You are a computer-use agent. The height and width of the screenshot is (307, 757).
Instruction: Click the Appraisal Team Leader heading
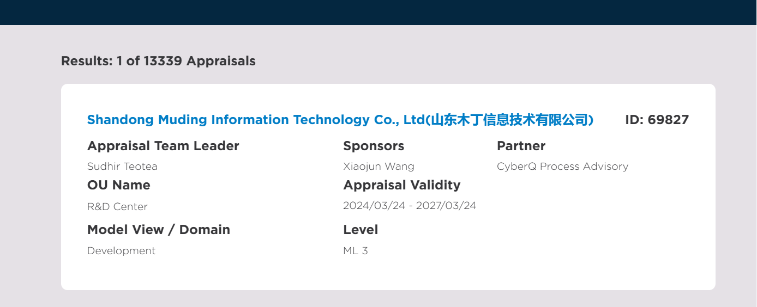click(x=163, y=146)
